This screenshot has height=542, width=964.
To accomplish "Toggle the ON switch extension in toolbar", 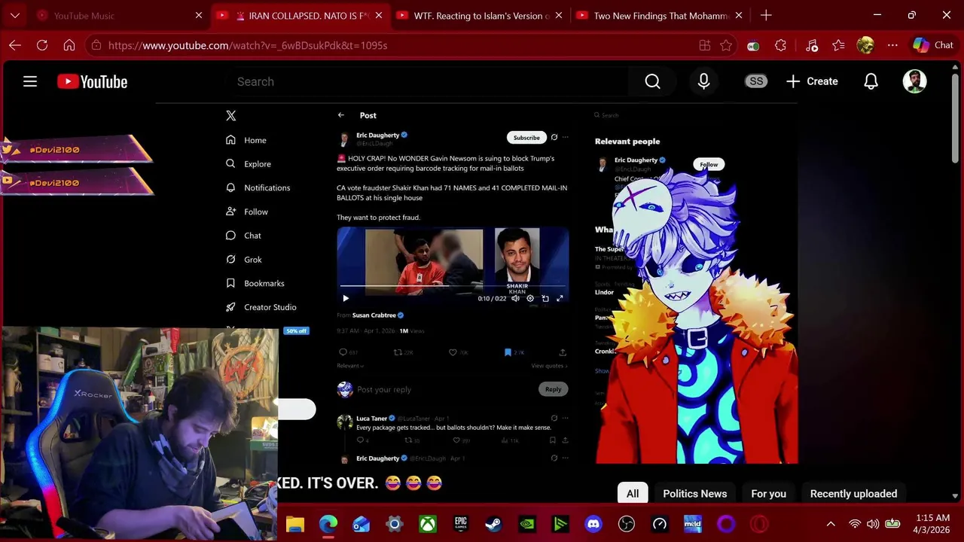I will (753, 45).
